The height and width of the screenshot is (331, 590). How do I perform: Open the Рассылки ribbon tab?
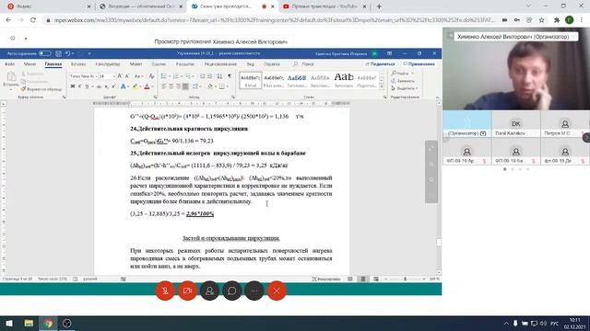click(x=184, y=64)
